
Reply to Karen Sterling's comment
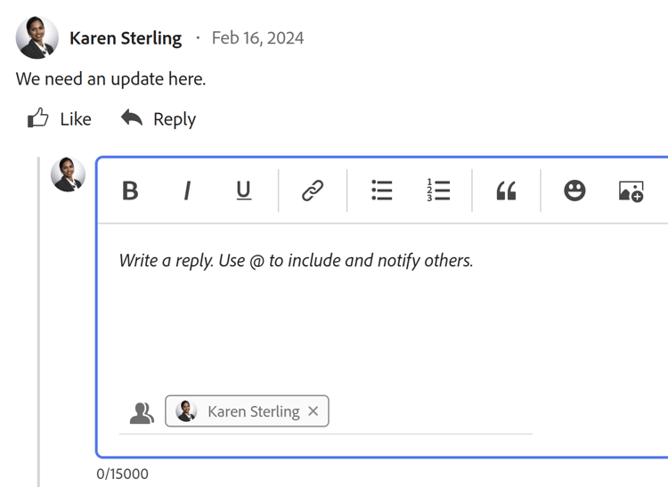pos(159,119)
